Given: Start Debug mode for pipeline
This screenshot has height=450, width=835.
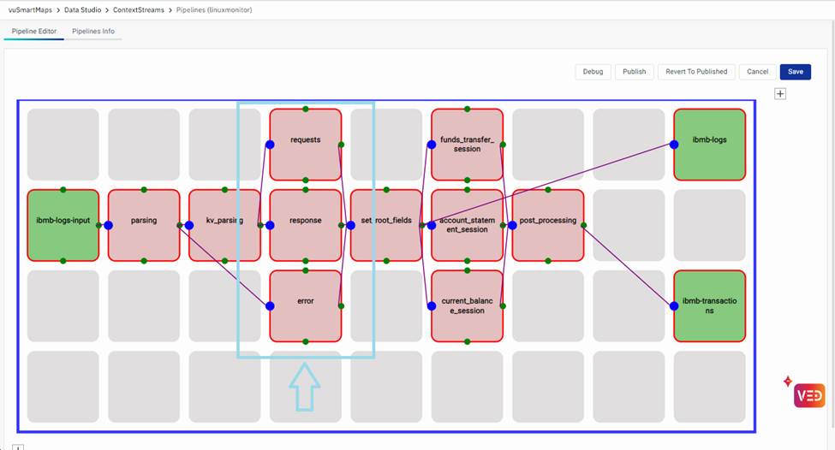Looking at the screenshot, I should (x=593, y=72).
